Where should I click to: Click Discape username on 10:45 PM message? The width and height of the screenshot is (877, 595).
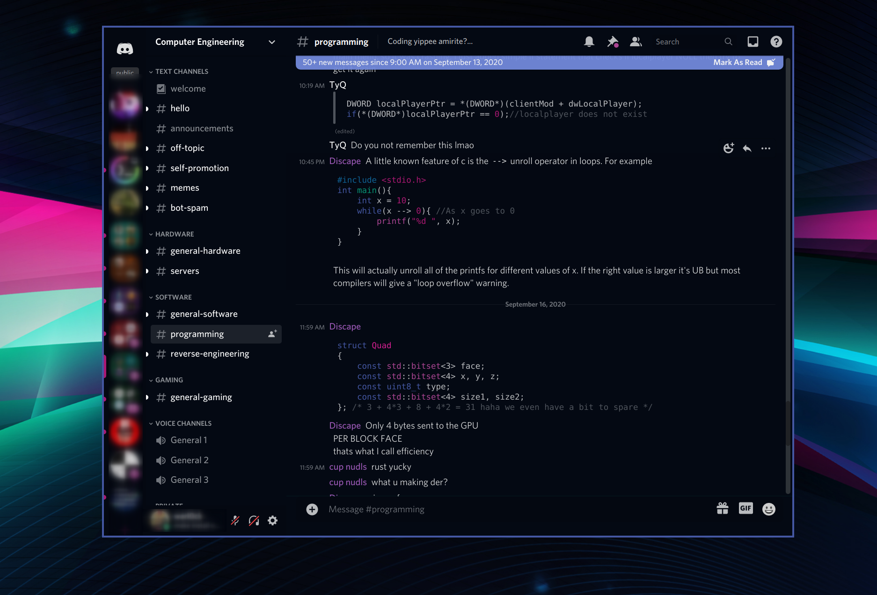(x=345, y=161)
